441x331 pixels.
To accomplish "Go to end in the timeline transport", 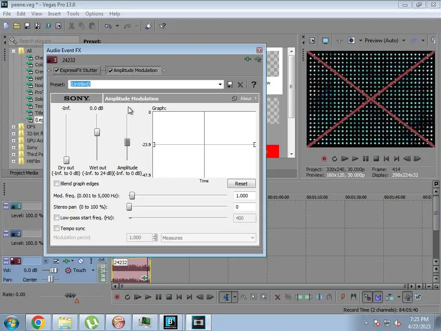I will click(x=189, y=297).
